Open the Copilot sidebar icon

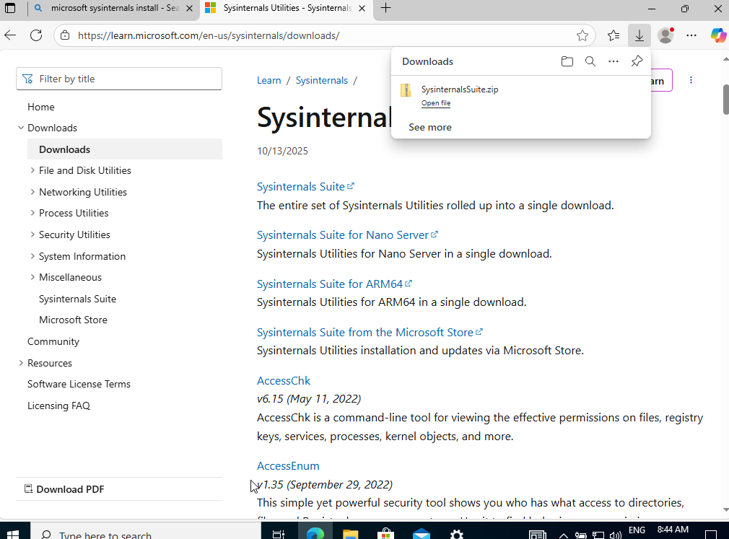[717, 35]
